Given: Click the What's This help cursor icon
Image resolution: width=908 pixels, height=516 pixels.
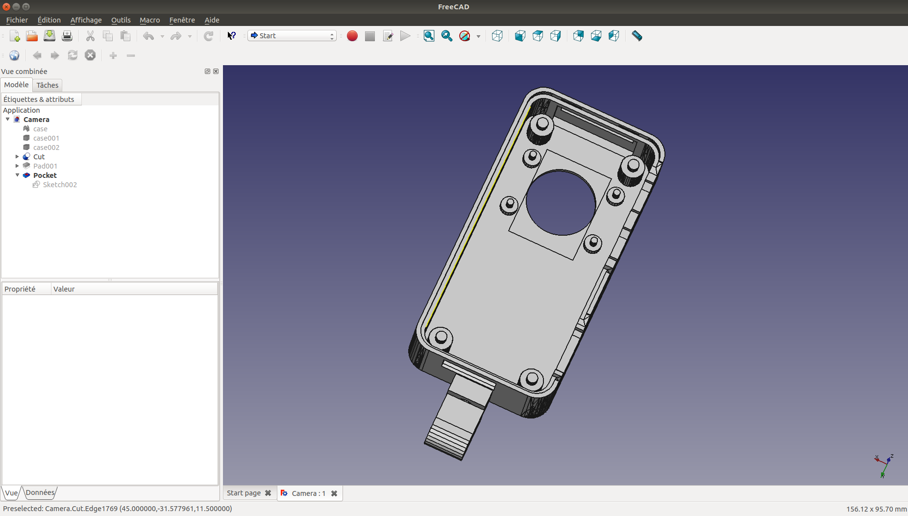Looking at the screenshot, I should click(x=231, y=36).
